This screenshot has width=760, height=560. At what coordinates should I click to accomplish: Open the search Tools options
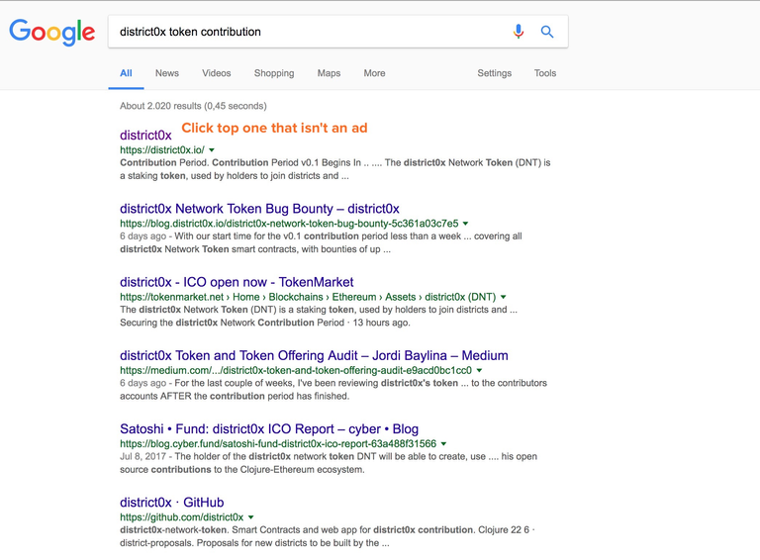pos(545,73)
